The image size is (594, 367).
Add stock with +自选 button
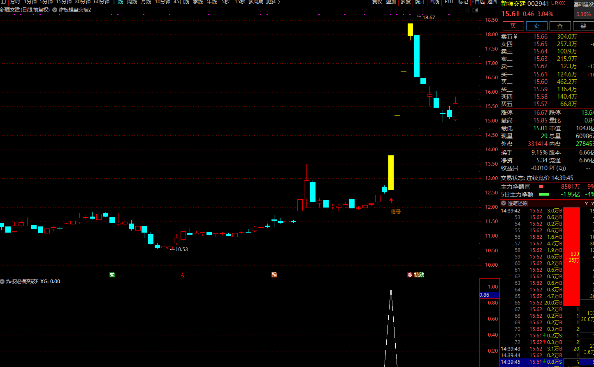[478, 2]
